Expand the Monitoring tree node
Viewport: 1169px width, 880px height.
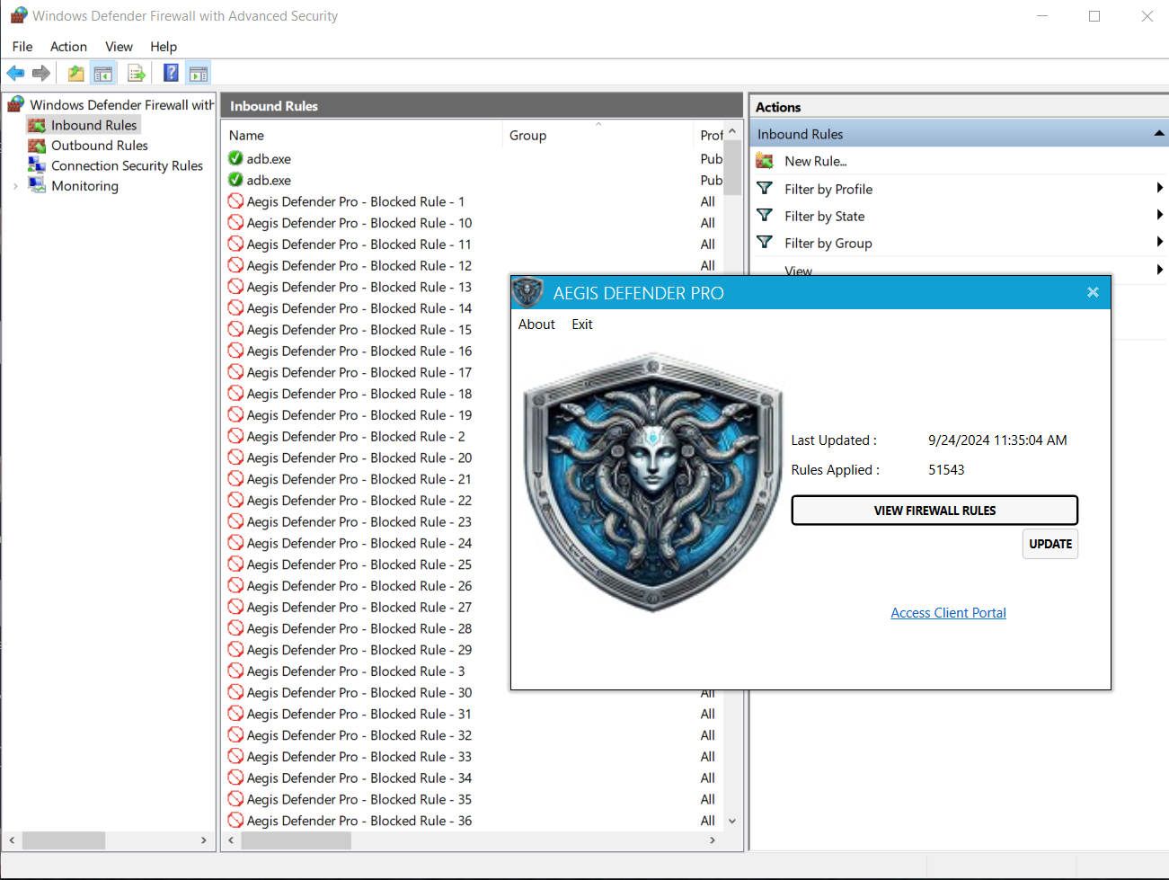(x=15, y=186)
